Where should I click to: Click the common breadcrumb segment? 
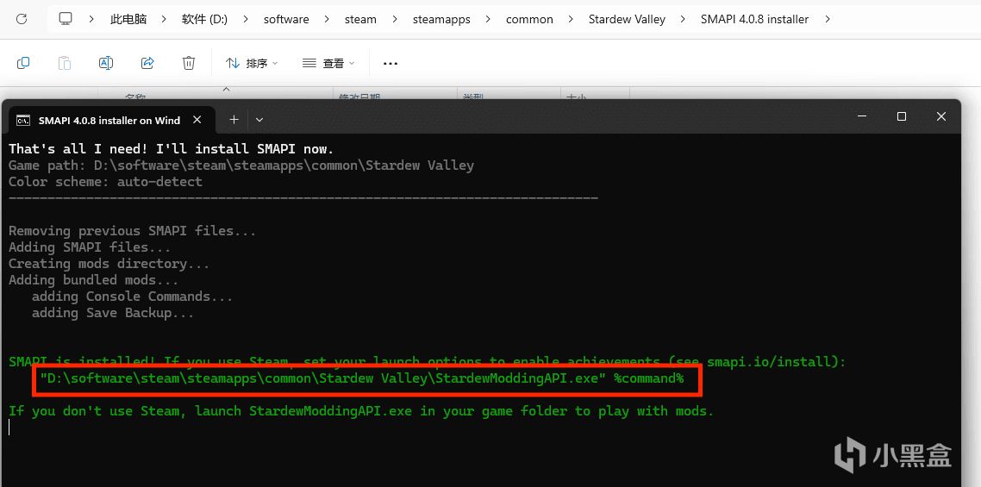click(x=529, y=20)
